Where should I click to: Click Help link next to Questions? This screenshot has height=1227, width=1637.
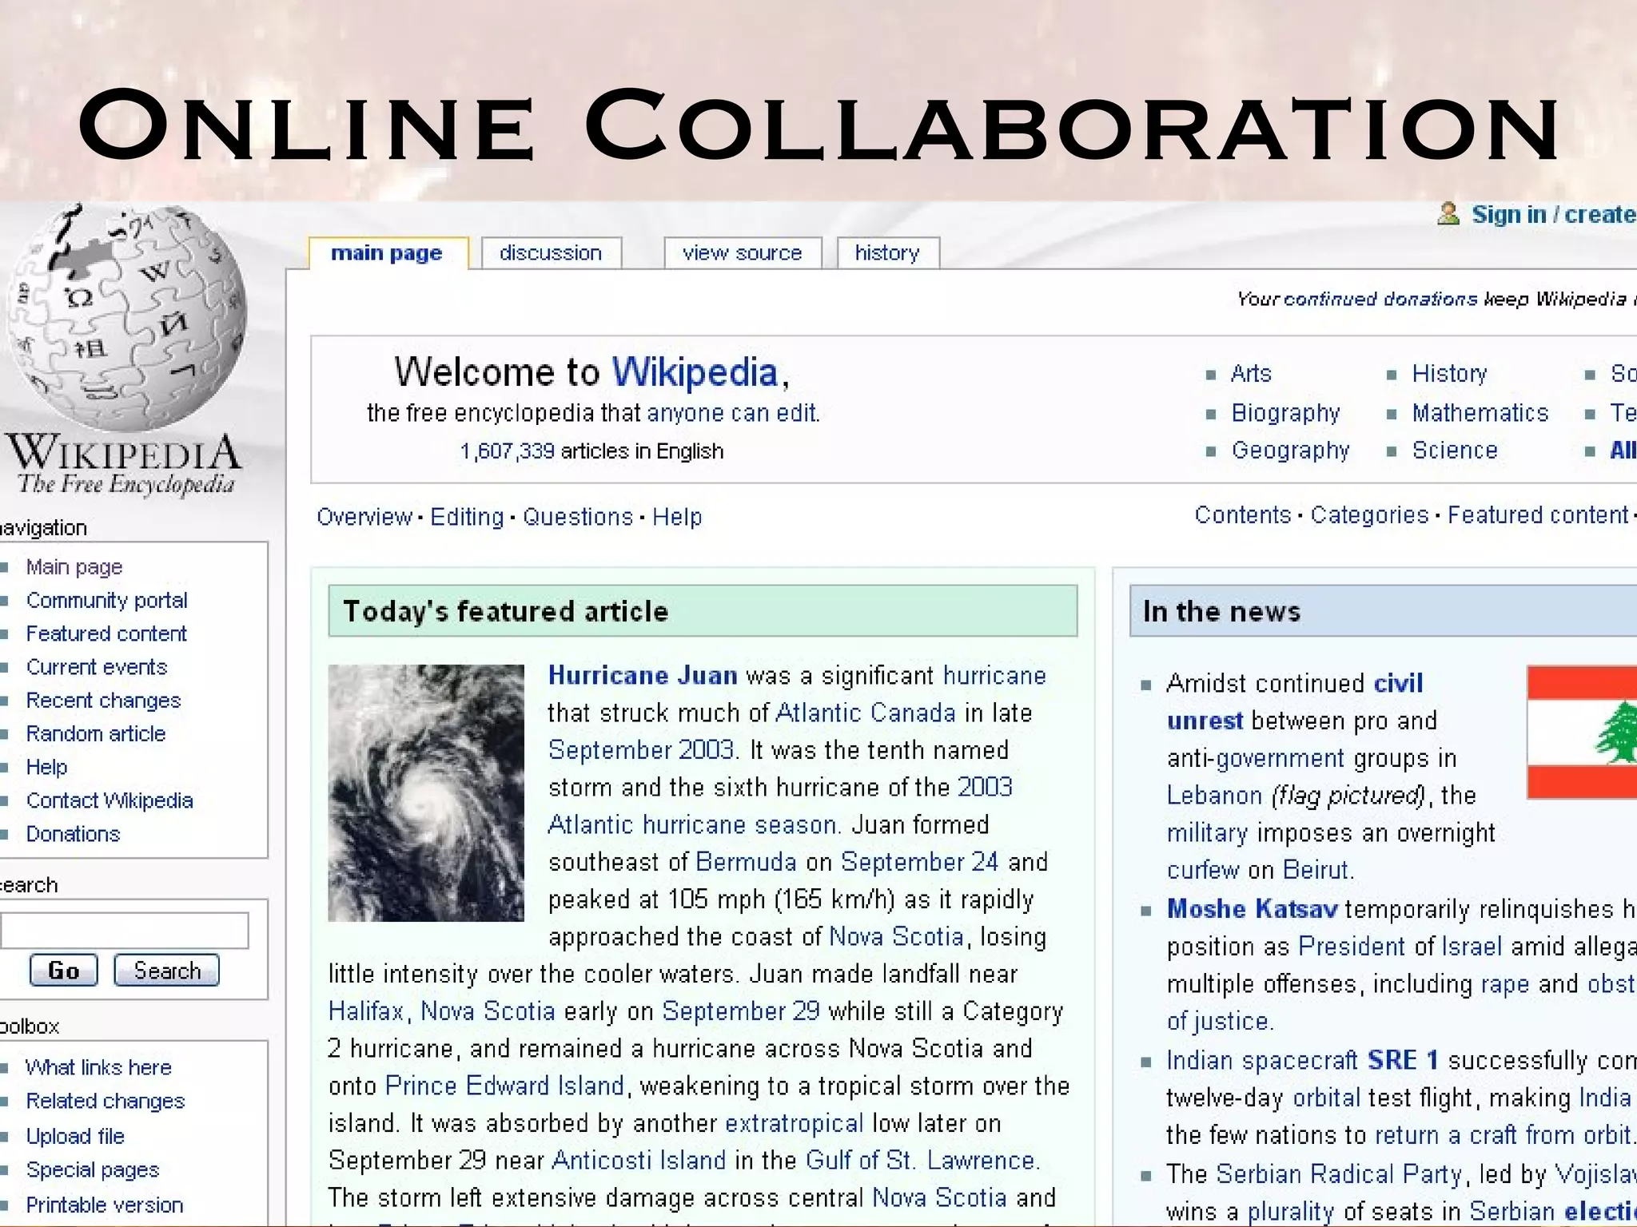pyautogui.click(x=677, y=517)
